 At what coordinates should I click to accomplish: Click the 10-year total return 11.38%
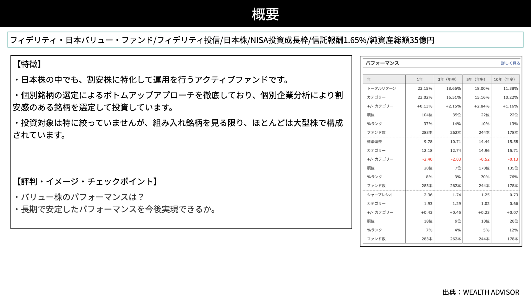[511, 88]
